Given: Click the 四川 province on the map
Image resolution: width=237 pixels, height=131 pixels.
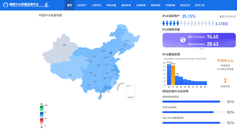Looking at the screenshot, I should [91, 73].
